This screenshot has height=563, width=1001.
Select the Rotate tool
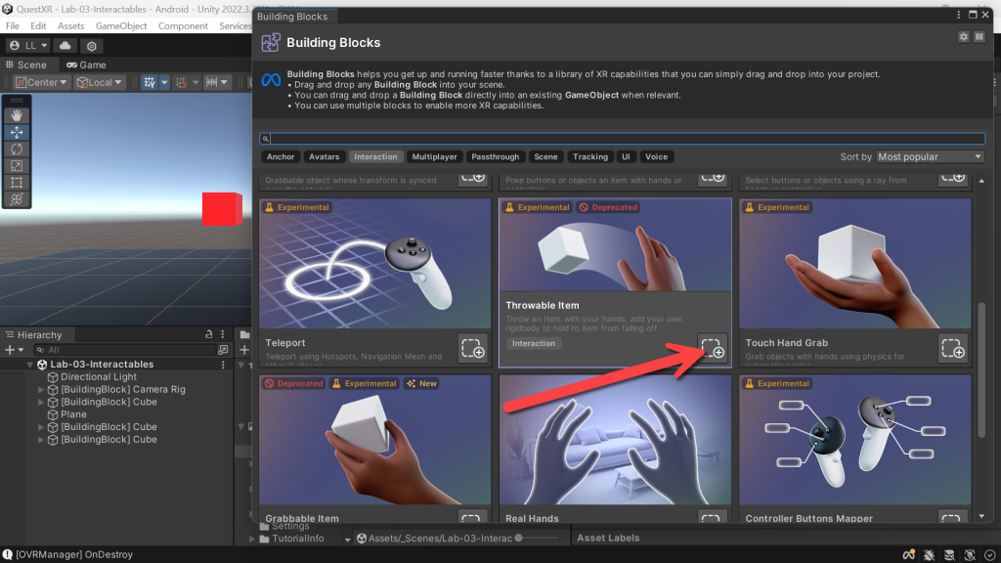(x=17, y=149)
